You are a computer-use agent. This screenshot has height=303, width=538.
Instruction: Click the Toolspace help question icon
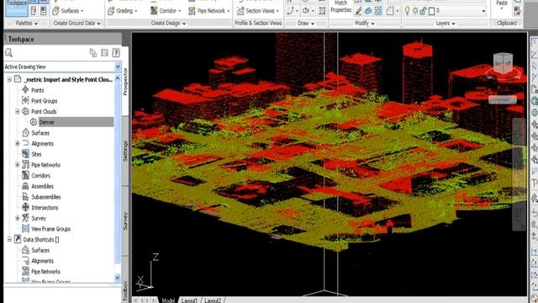116,52
